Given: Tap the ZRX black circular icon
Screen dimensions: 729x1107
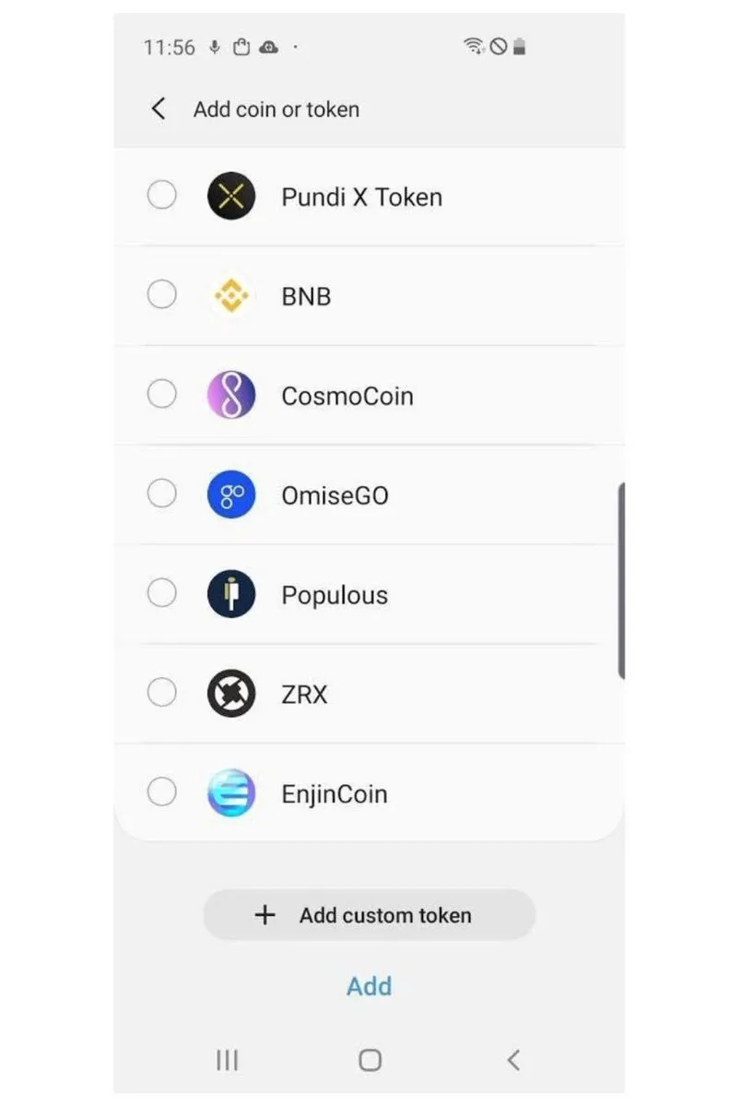Looking at the screenshot, I should (230, 694).
